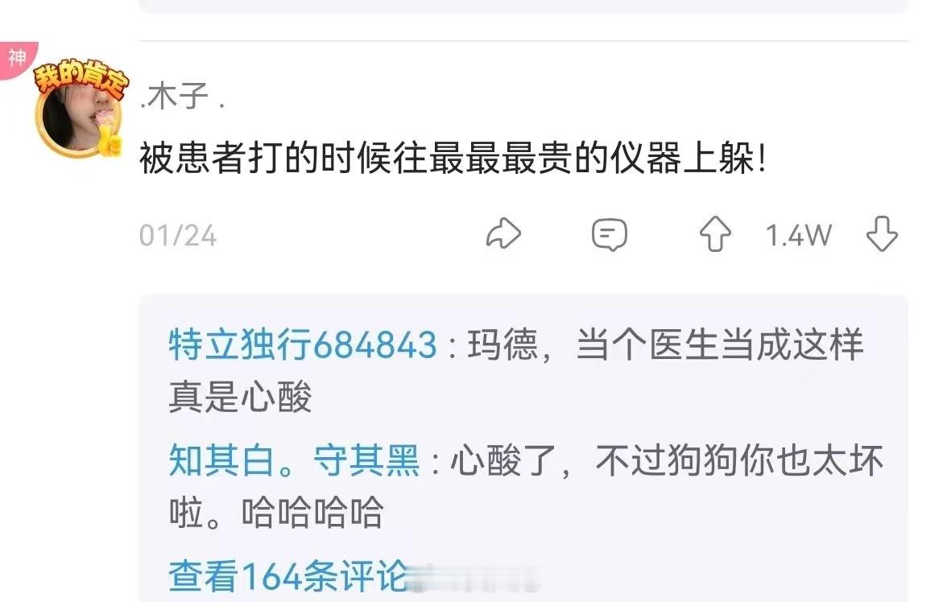This screenshot has height=602, width=947.
Task: Tap the reply line 心酸了，不过狗狗你也太坏
Action: [667, 460]
